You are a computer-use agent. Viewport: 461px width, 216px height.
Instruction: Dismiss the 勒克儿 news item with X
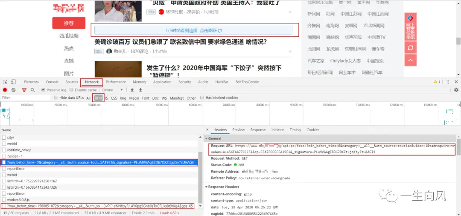point(290,52)
